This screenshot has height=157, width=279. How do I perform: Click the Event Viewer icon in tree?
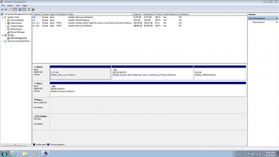(8, 23)
